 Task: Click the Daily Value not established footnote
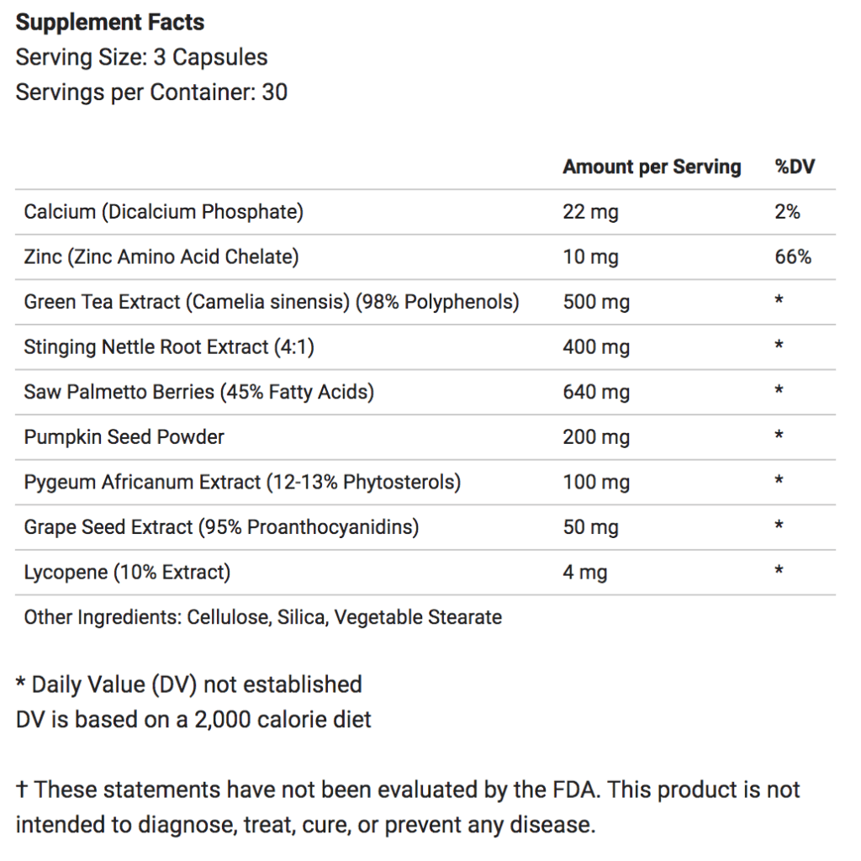point(189,684)
